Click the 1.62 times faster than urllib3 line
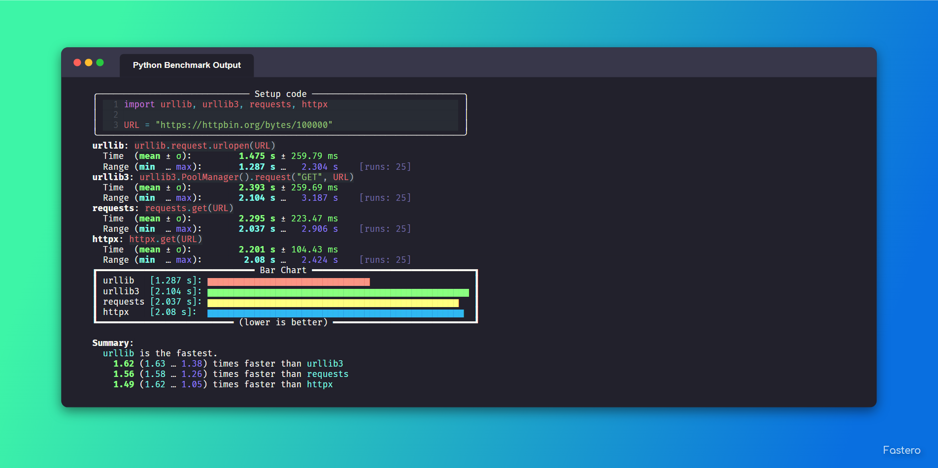The width and height of the screenshot is (938, 468). pyautogui.click(x=228, y=364)
